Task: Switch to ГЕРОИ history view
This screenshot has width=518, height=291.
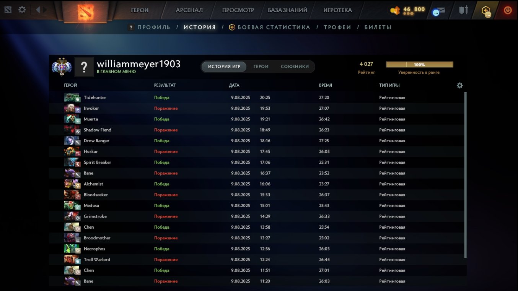Action: 261,67
